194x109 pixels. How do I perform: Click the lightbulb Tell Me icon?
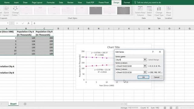coord(135,2)
